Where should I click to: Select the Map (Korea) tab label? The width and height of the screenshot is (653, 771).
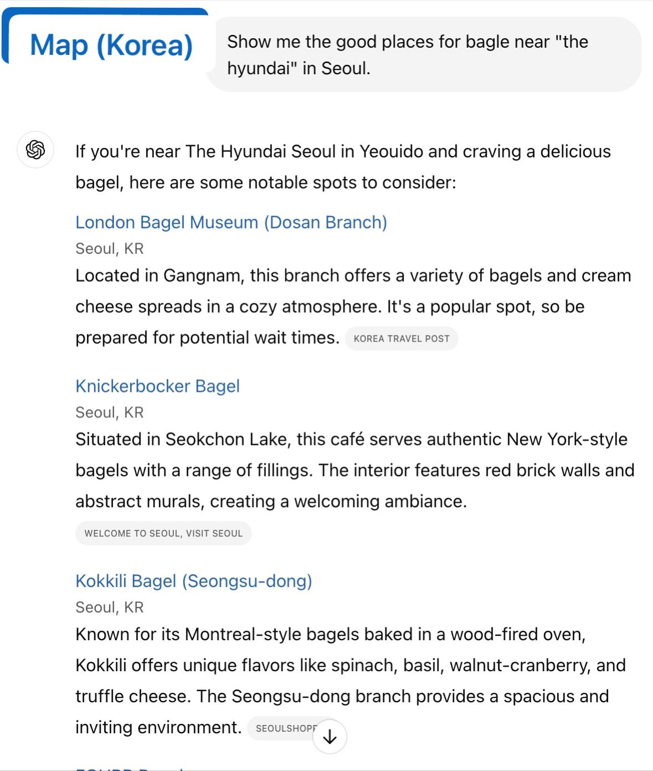[x=111, y=45]
